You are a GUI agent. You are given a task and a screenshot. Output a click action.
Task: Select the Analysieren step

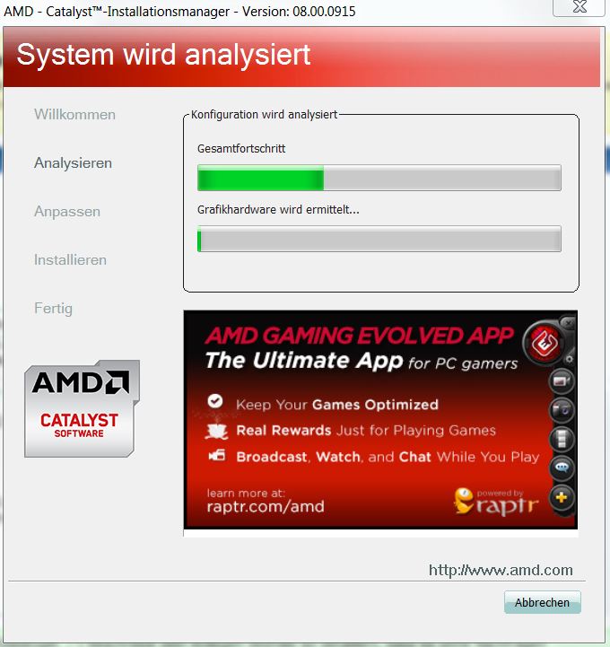[73, 163]
